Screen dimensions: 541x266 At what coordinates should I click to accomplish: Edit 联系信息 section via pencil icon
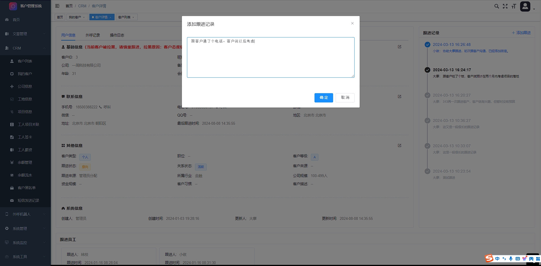(399, 97)
